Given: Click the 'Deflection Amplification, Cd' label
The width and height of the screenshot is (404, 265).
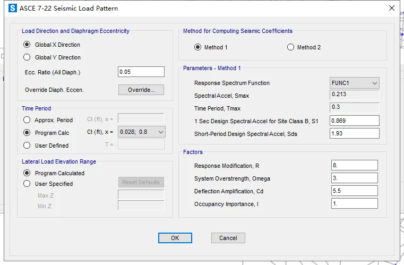Looking at the screenshot, I should coord(228,191).
